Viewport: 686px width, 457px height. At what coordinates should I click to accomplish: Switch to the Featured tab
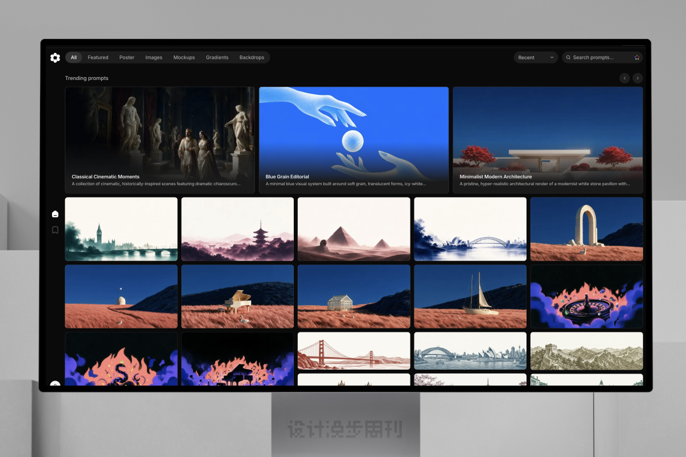(98, 58)
